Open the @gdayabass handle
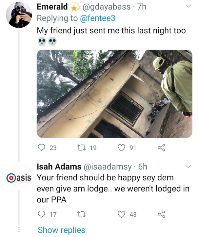The height and width of the screenshot is (237, 198). pyautogui.click(x=104, y=7)
